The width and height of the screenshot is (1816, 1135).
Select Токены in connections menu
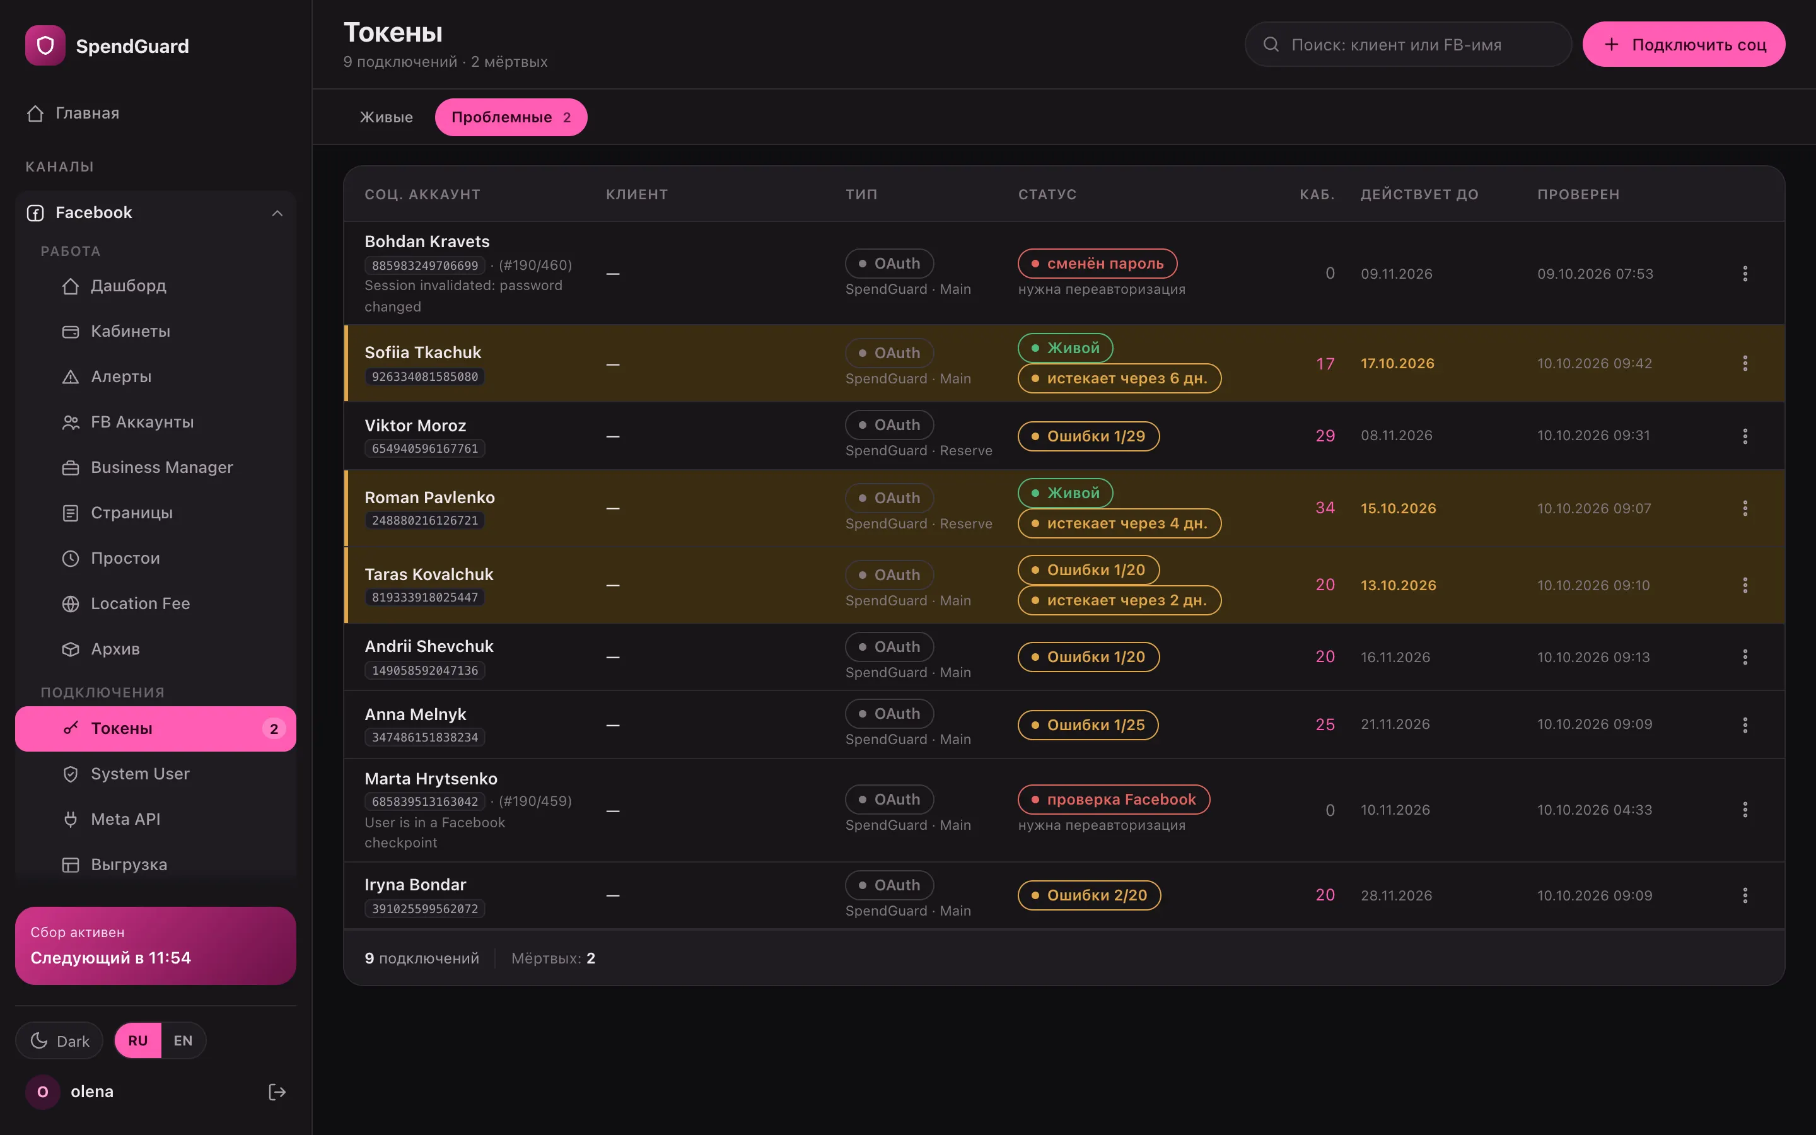[155, 728]
